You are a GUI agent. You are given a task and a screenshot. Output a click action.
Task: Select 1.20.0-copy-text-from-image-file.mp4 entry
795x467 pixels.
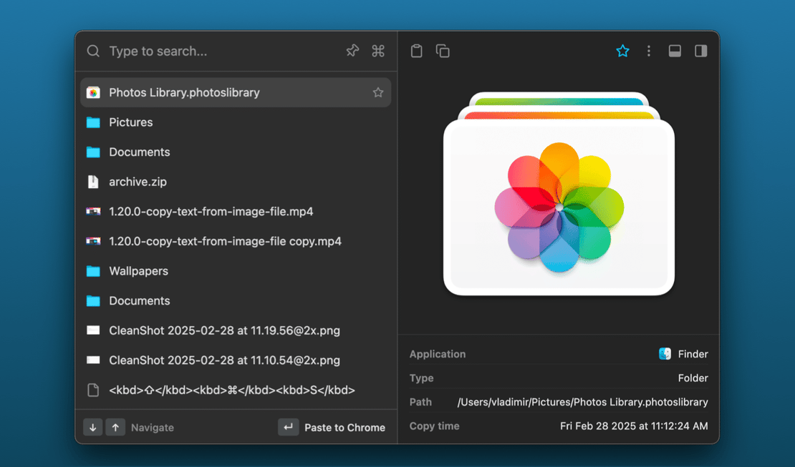point(236,211)
